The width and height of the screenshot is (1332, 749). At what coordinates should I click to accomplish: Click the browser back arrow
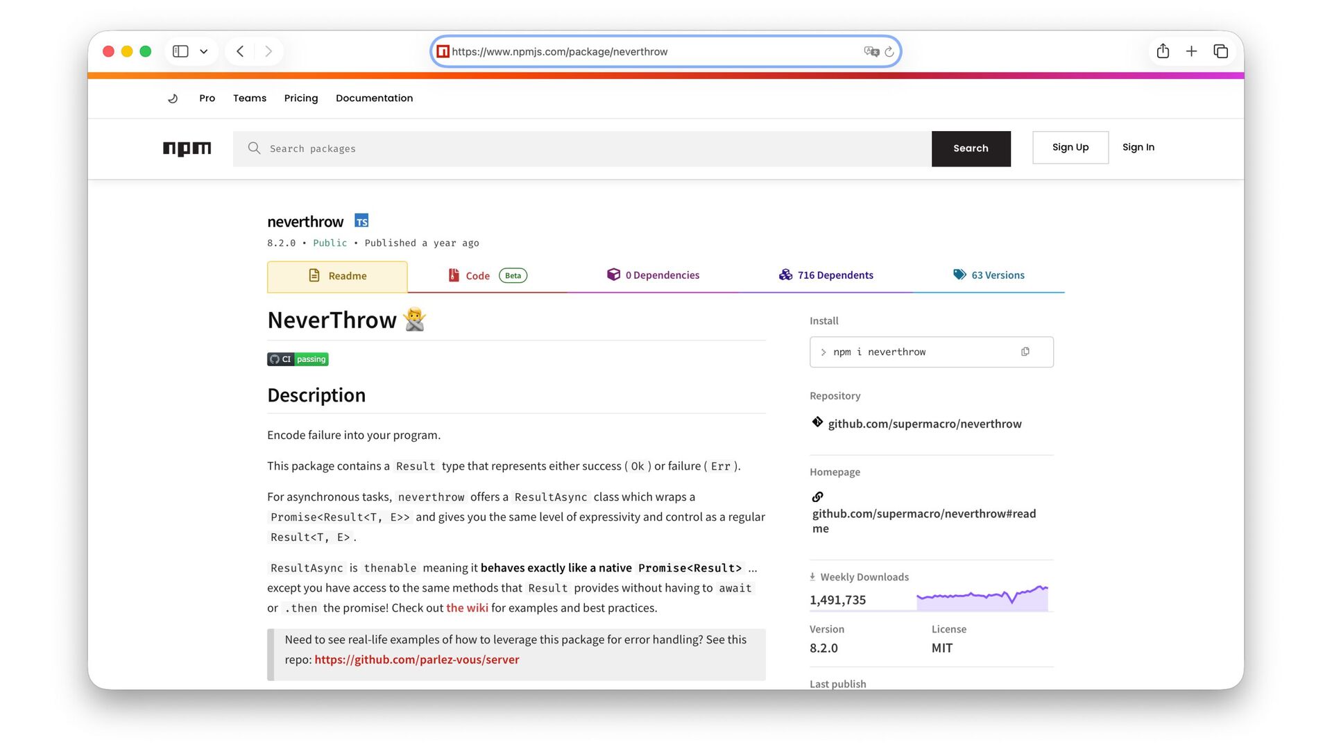(240, 51)
